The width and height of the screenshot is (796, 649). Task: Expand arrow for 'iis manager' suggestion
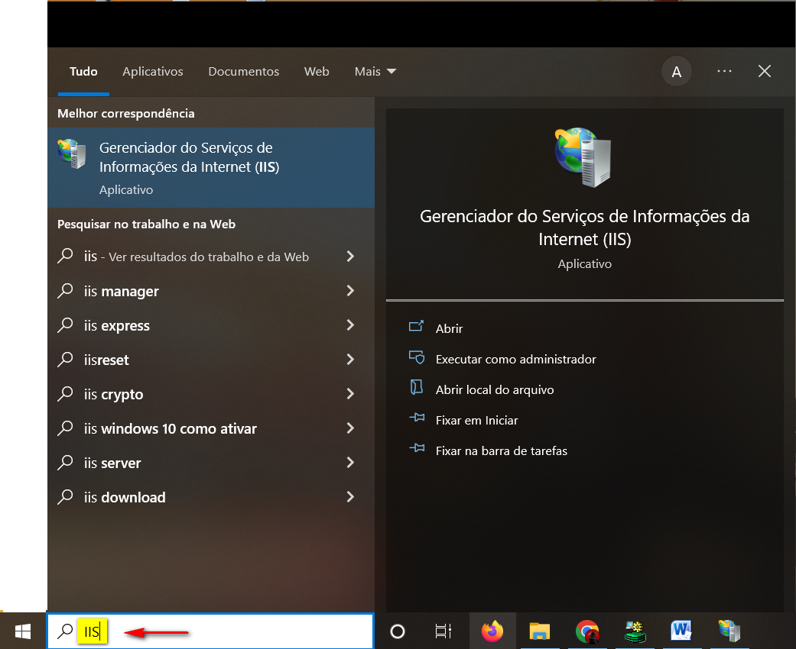point(350,291)
